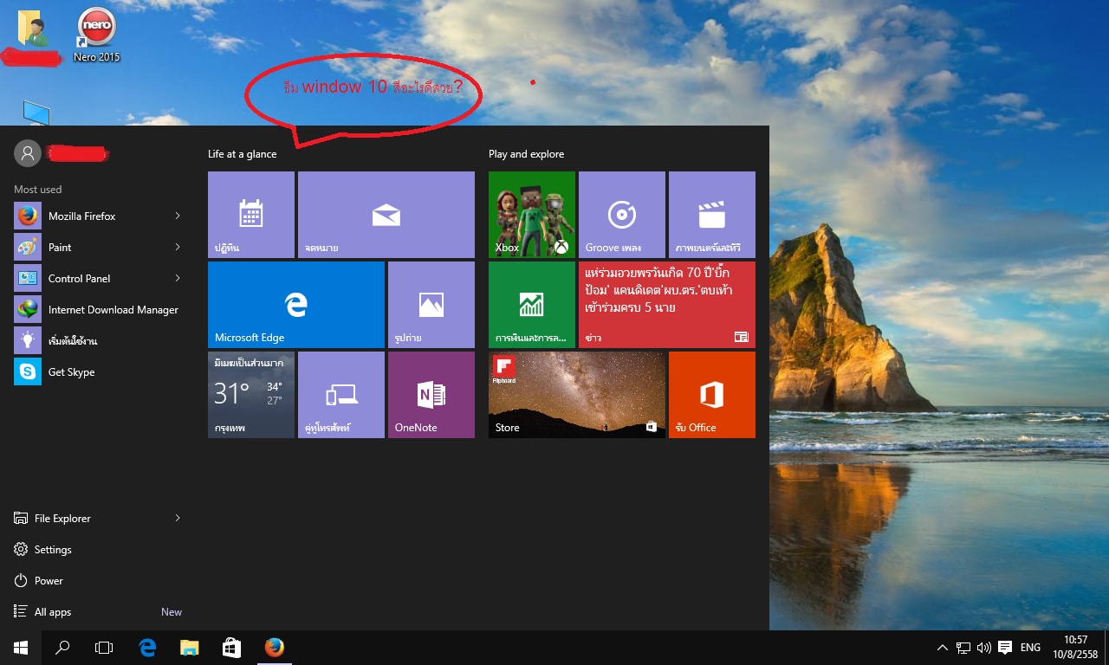This screenshot has height=665, width=1109.
Task: Open the Store tile with Flipboard
Action: 576,394
